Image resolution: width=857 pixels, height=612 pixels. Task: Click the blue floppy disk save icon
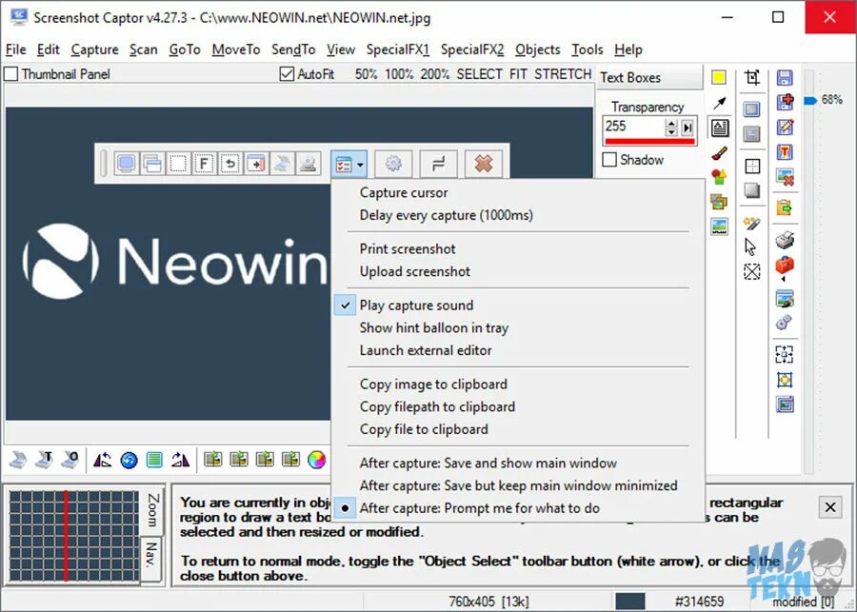(785, 78)
